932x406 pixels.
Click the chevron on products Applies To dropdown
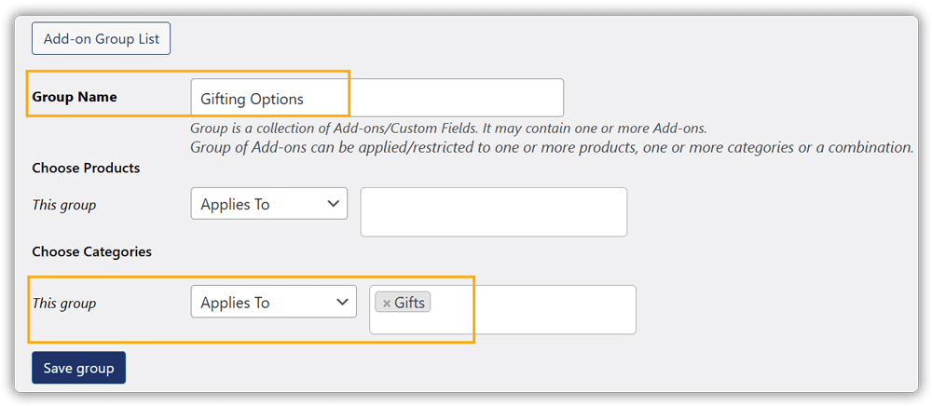[x=333, y=204]
